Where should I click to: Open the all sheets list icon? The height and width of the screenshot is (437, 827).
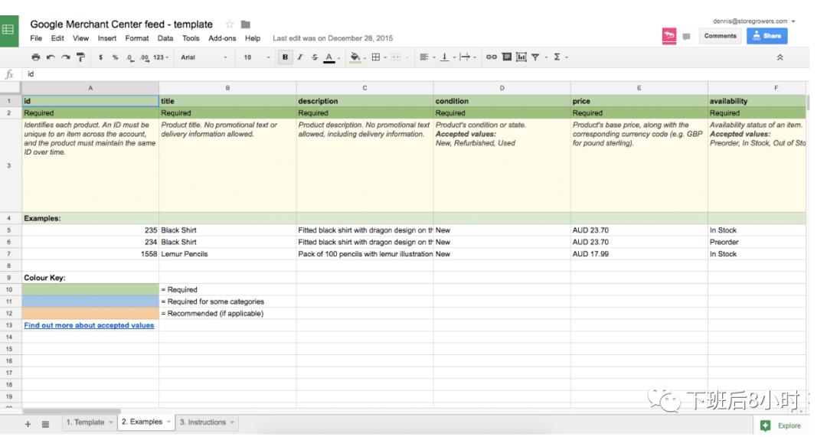(45, 423)
